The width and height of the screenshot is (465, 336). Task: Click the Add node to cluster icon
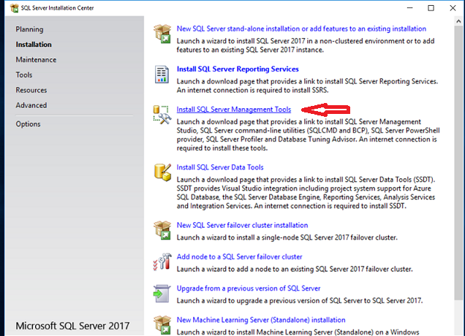(x=162, y=261)
